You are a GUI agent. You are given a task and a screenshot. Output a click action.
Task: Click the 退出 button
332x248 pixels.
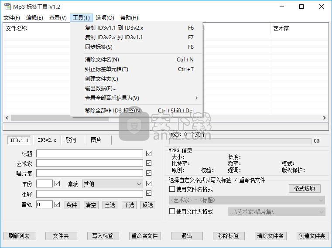point(187,236)
